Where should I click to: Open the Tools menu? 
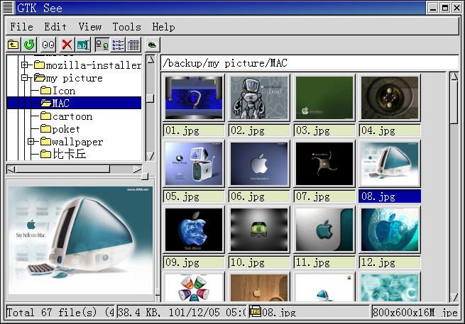pos(126,27)
